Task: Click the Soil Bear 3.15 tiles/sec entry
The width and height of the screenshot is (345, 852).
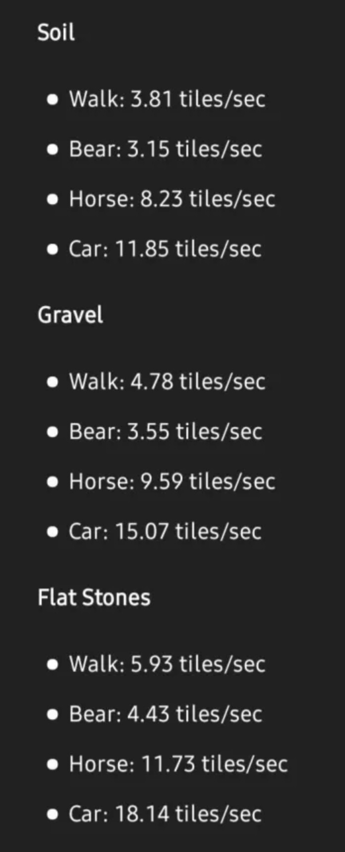Action: (x=166, y=149)
